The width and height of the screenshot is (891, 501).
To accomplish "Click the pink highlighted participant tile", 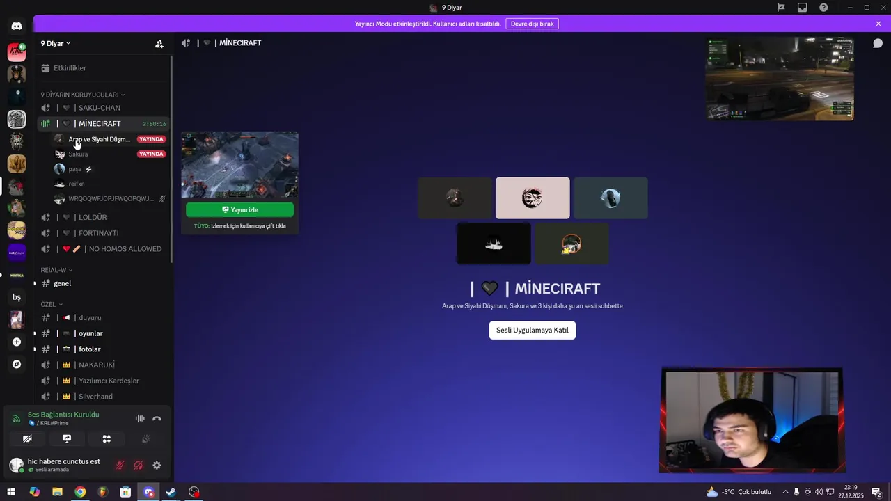I will pos(533,198).
